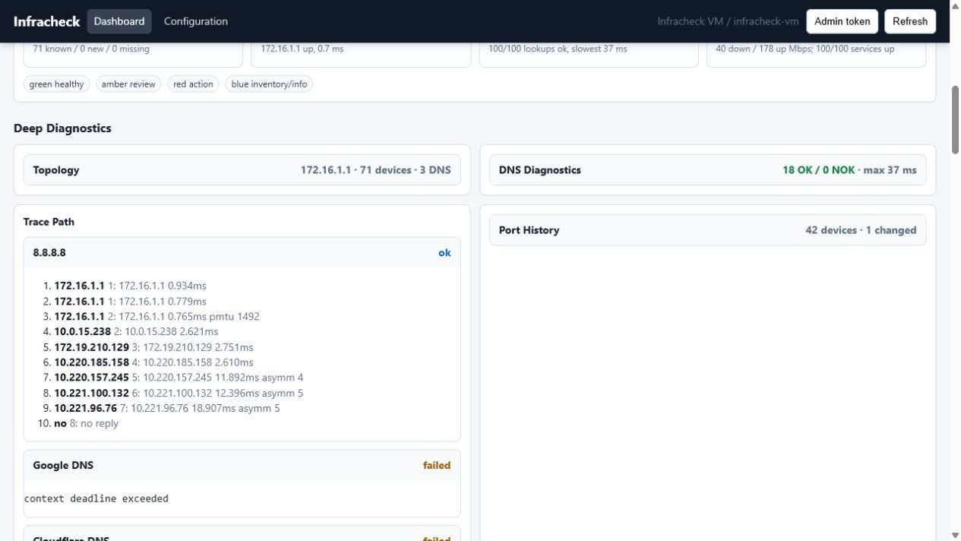Click the scrollbar down arrow

pos(955,535)
